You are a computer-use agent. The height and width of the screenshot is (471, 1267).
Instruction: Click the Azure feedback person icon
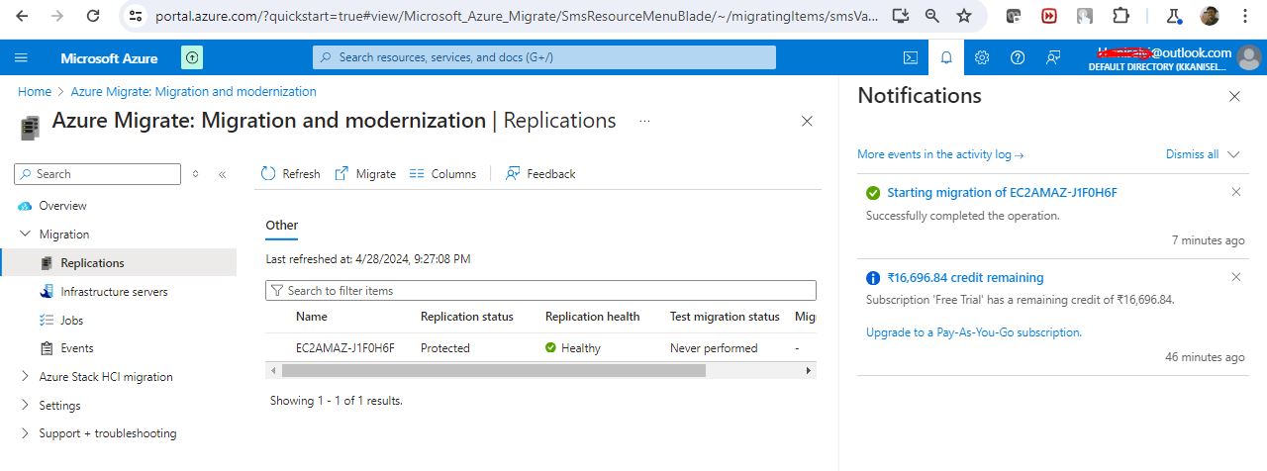pyautogui.click(x=1053, y=57)
